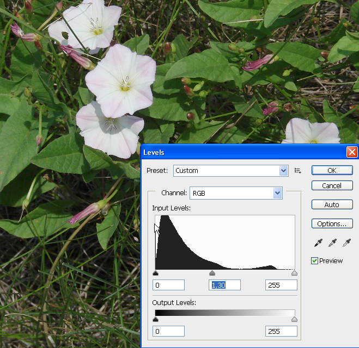Screen dimensions: 359x348
Task: Click the input shadows black slider handle
Action: point(156,274)
